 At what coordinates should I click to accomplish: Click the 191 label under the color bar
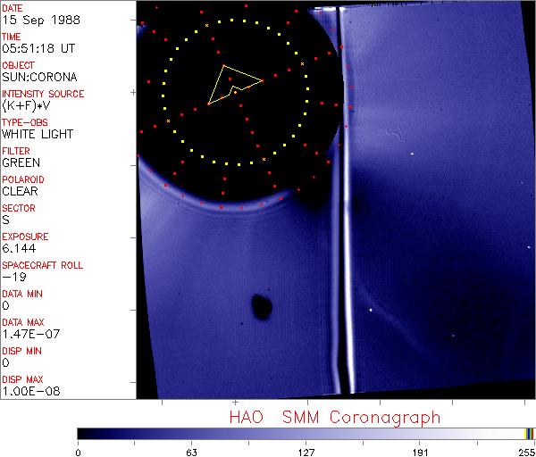pos(419,451)
